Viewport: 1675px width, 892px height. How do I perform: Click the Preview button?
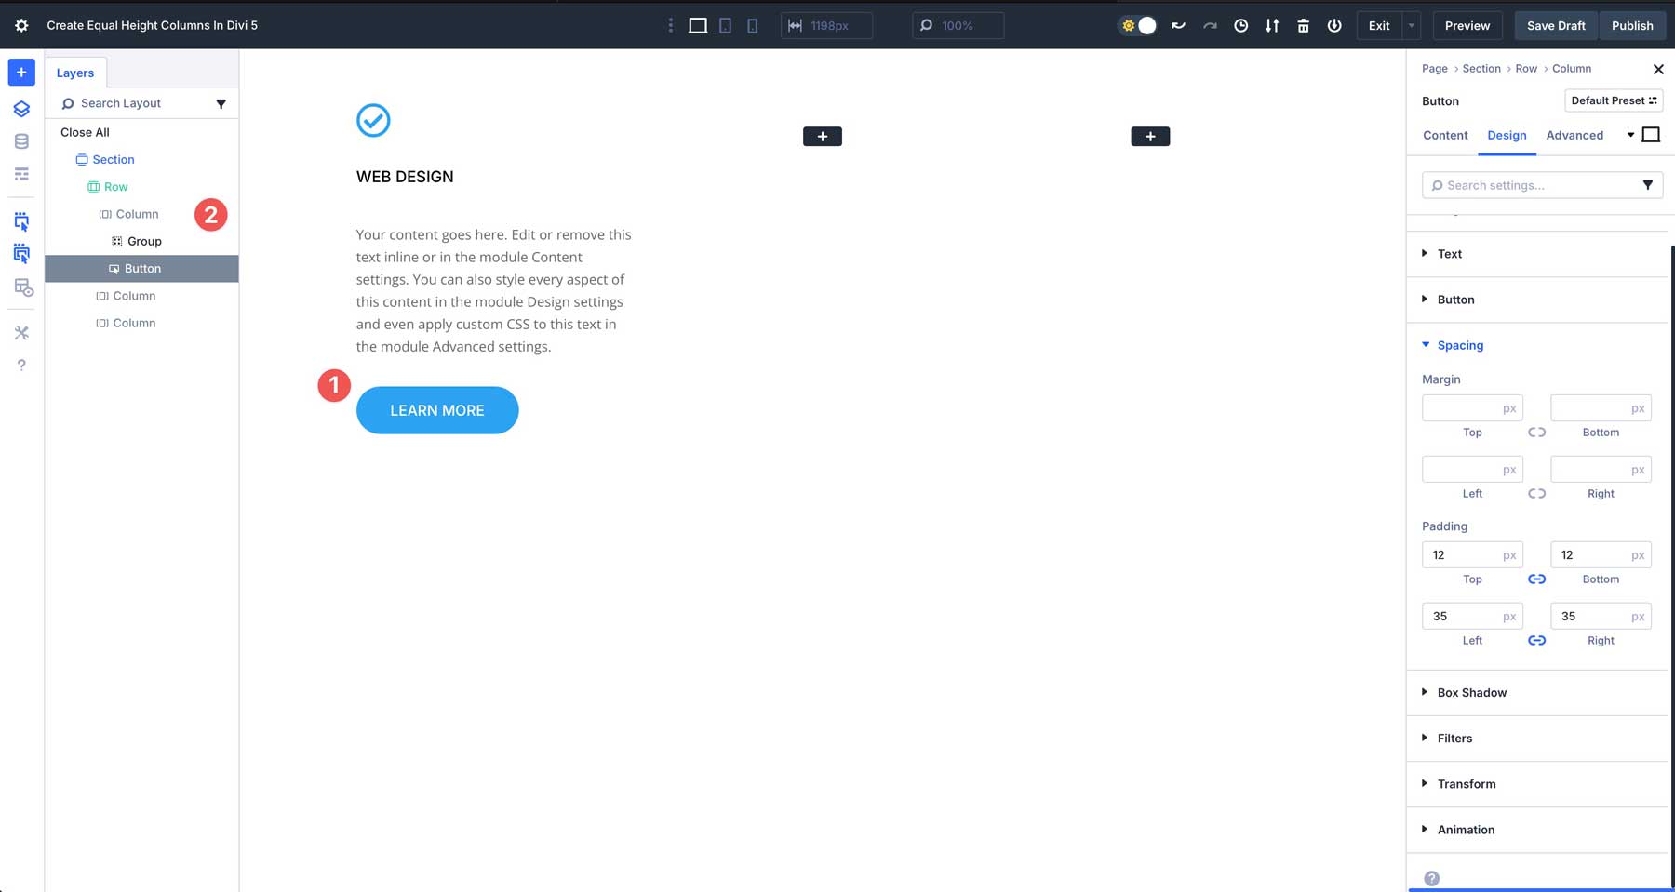1467,26
